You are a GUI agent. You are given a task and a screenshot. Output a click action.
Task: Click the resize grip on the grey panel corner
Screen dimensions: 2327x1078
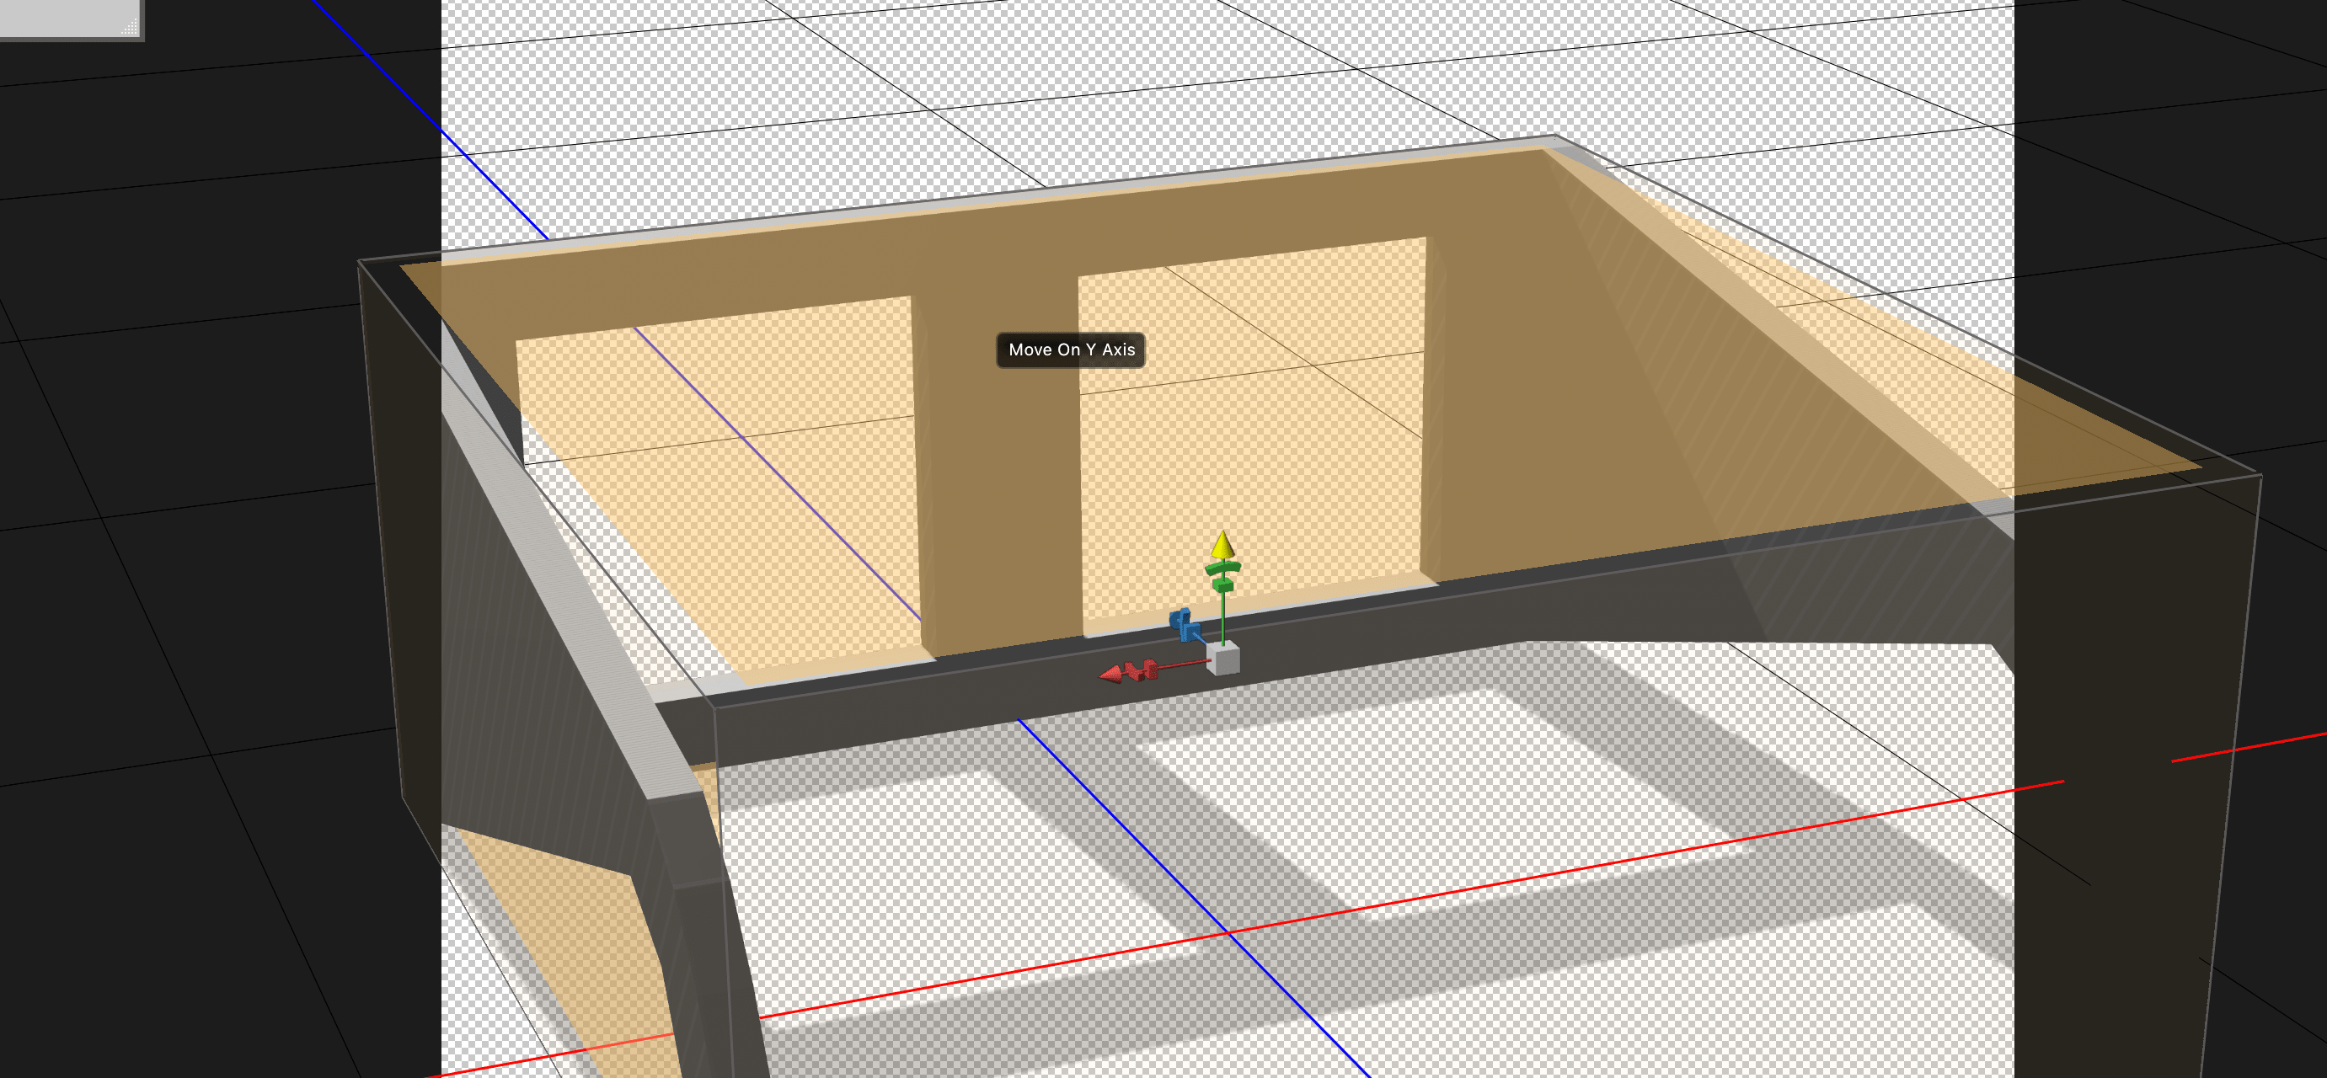[130, 28]
